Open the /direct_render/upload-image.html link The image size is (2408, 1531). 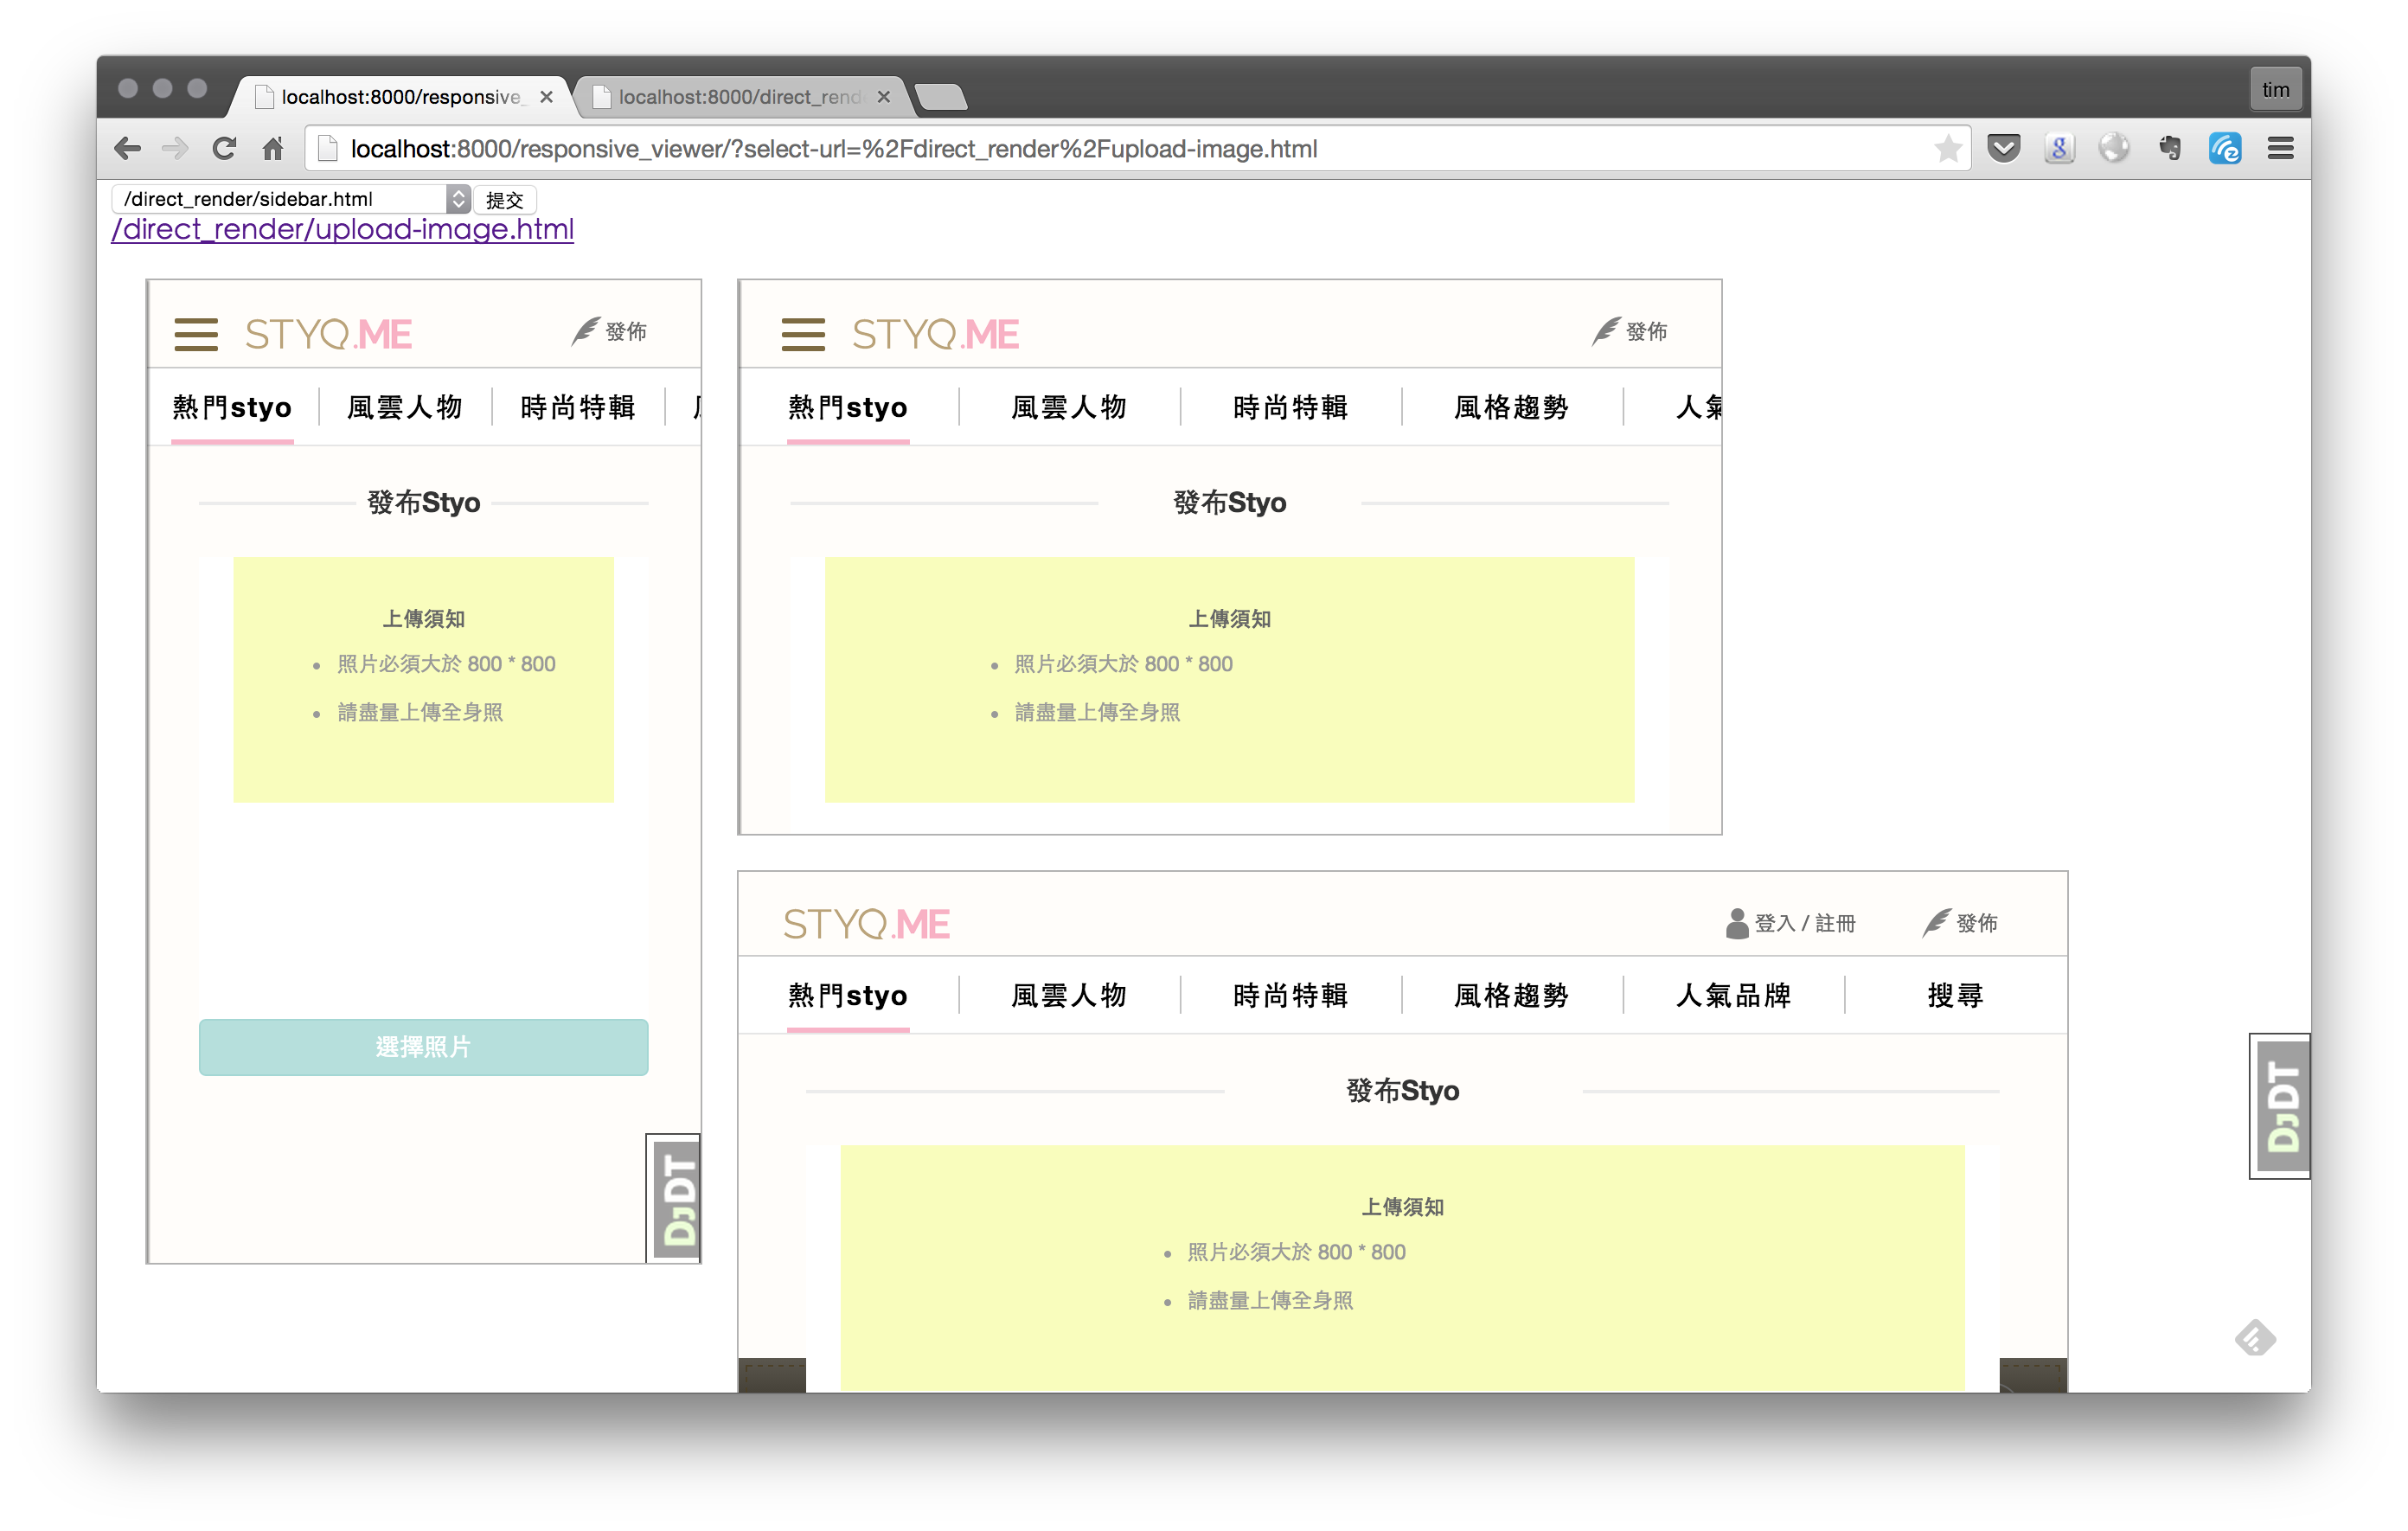pyautogui.click(x=342, y=230)
